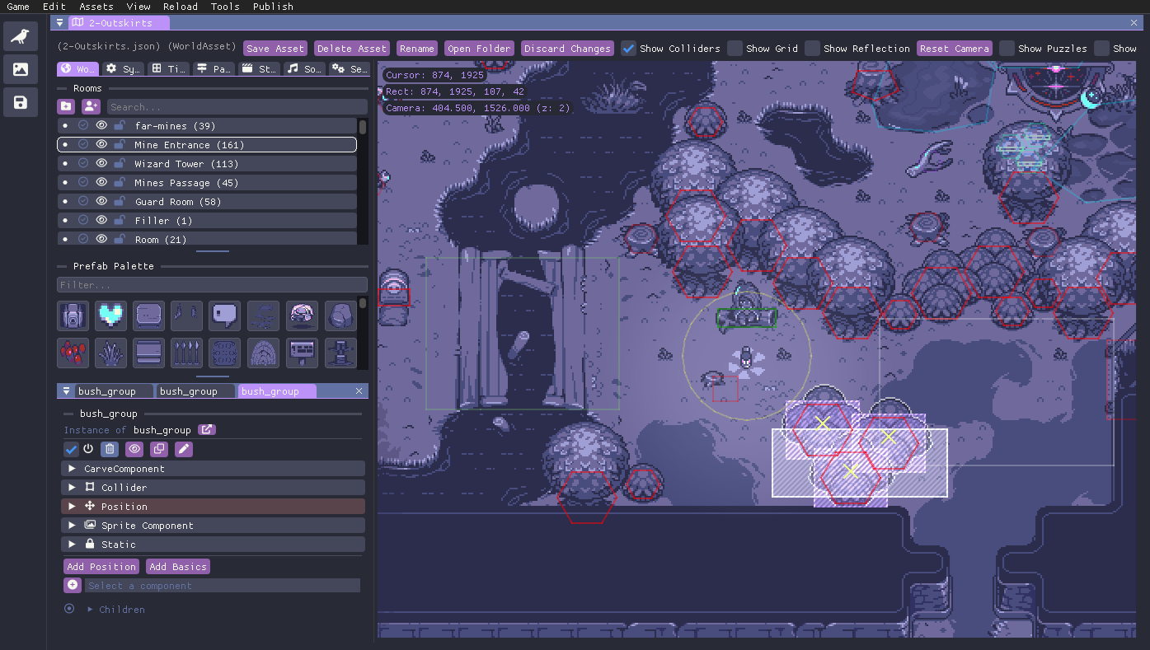The height and width of the screenshot is (650, 1150).
Task: Click the crow icon in left sidebar
Action: tap(21, 36)
